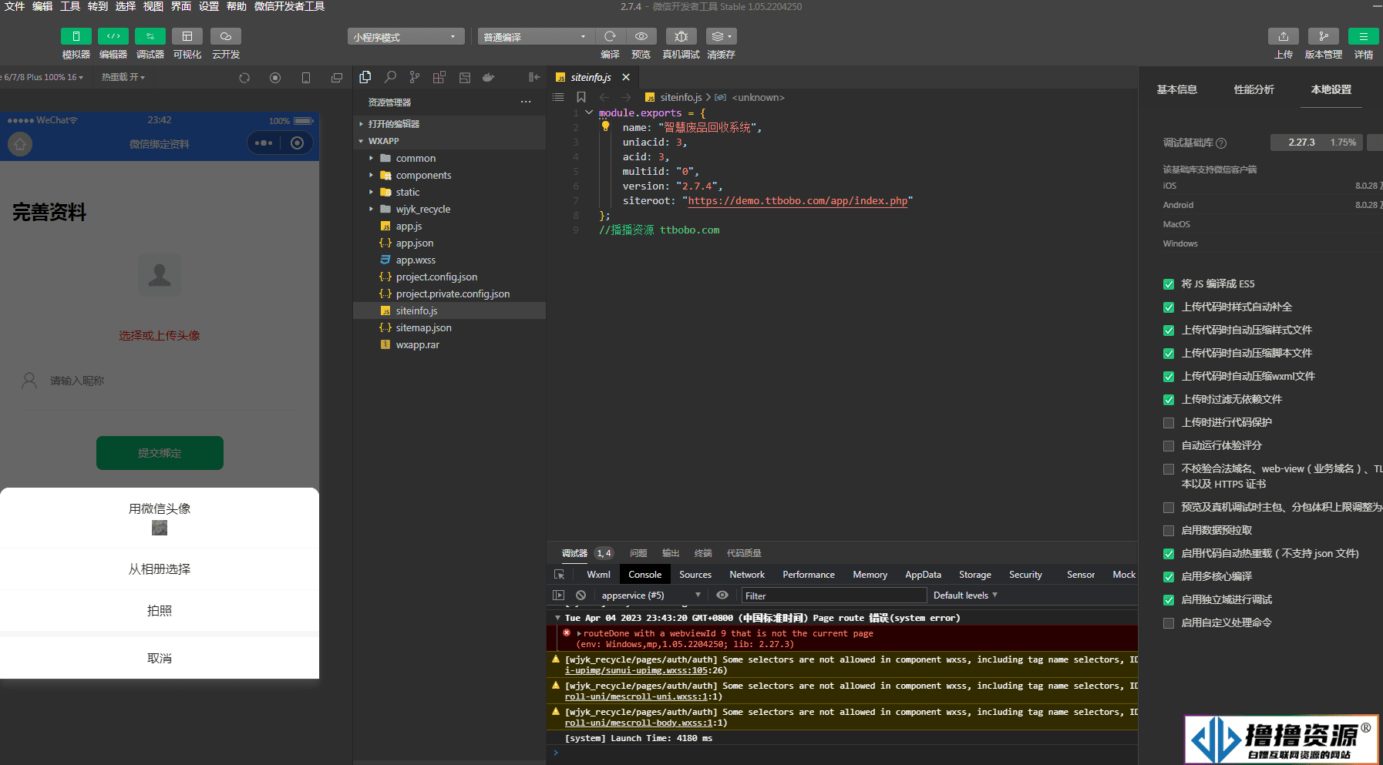
Task: Click the Preview eye icon
Action: (x=641, y=36)
